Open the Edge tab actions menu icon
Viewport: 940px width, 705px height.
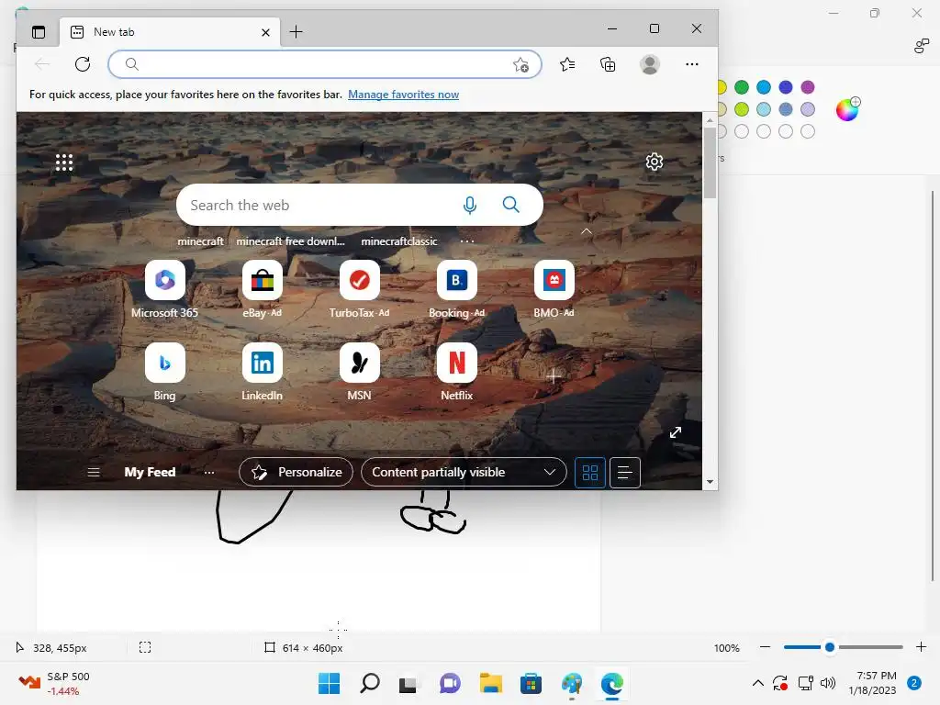(39, 32)
